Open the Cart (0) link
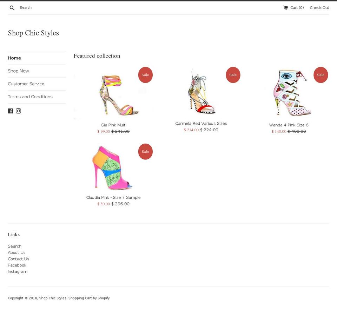The height and width of the screenshot is (309, 337). click(x=297, y=7)
